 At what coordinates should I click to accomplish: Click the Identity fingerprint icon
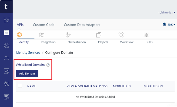click(x=19, y=35)
